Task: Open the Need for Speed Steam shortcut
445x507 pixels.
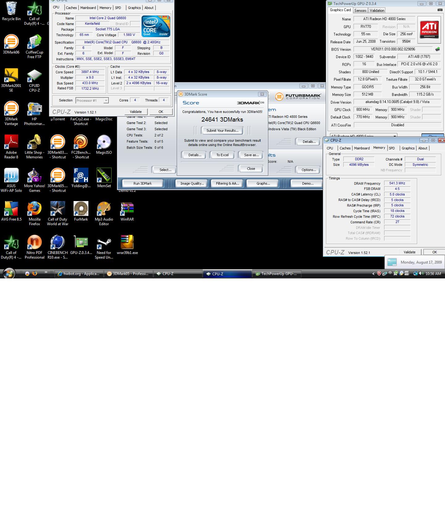Action: pos(104,247)
